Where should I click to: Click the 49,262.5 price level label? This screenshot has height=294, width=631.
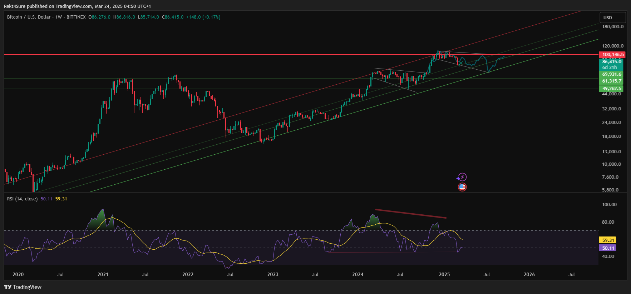[x=611, y=89]
